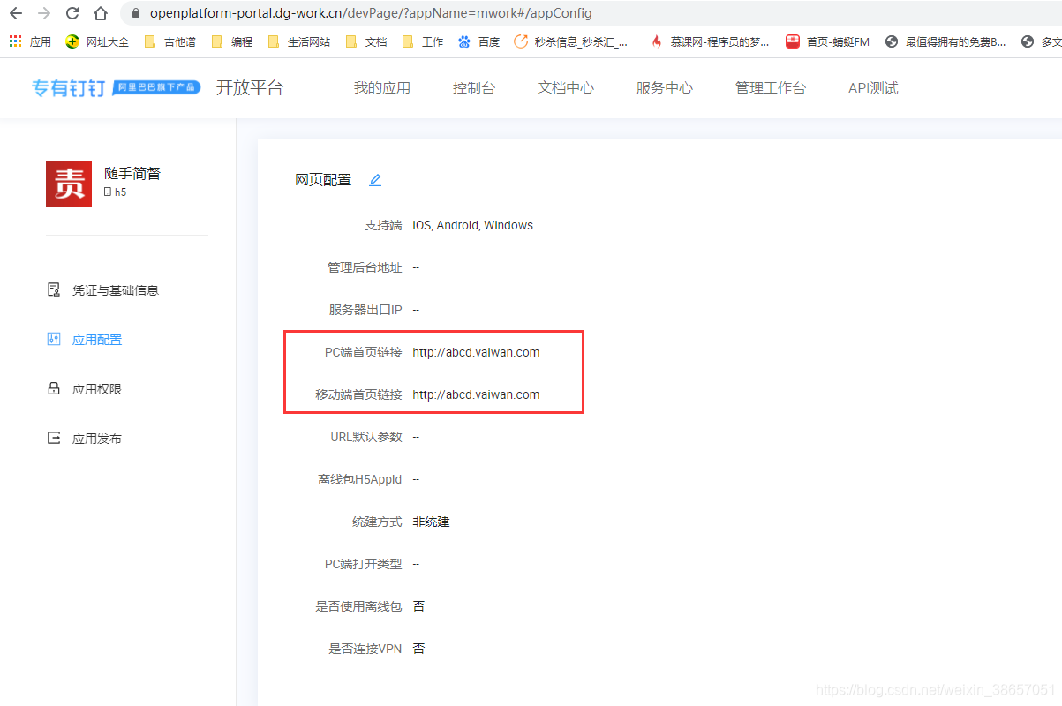Screen dimensions: 1062x706
Task: Click the 开放平台 title
Action: point(250,87)
